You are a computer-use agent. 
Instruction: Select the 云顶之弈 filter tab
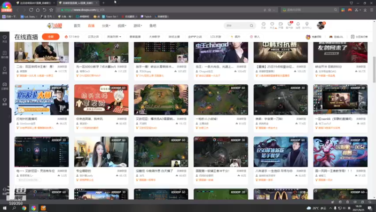pos(93,37)
